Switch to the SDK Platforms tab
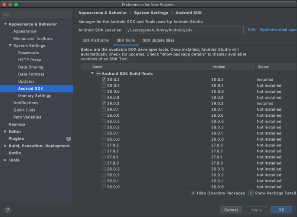The image size is (297, 217). tap(95, 40)
